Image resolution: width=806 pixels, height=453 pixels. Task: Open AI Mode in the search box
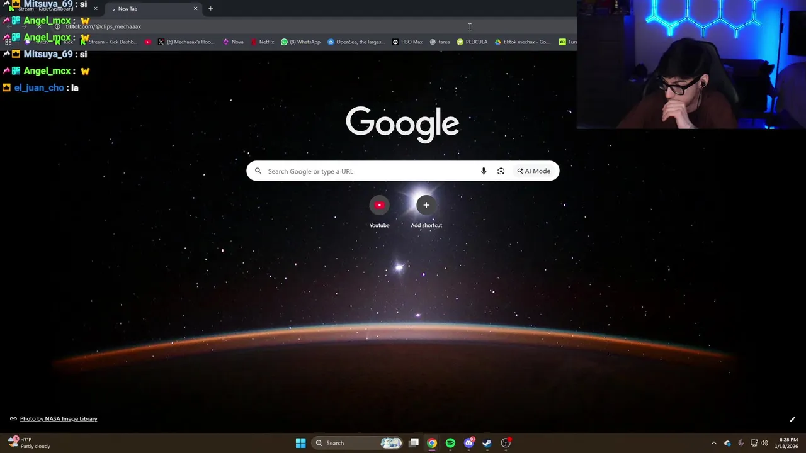tap(534, 171)
